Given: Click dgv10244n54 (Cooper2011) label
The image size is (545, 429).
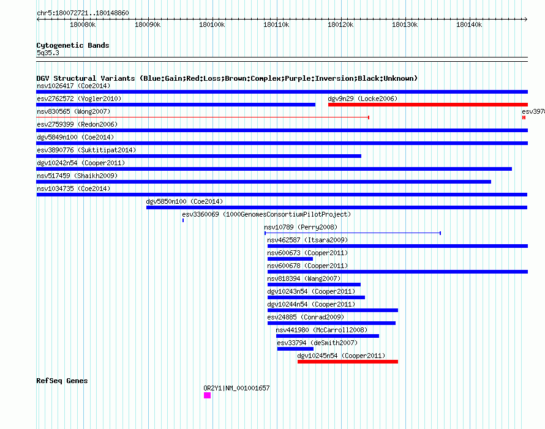Looking at the screenshot, I should [311, 304].
